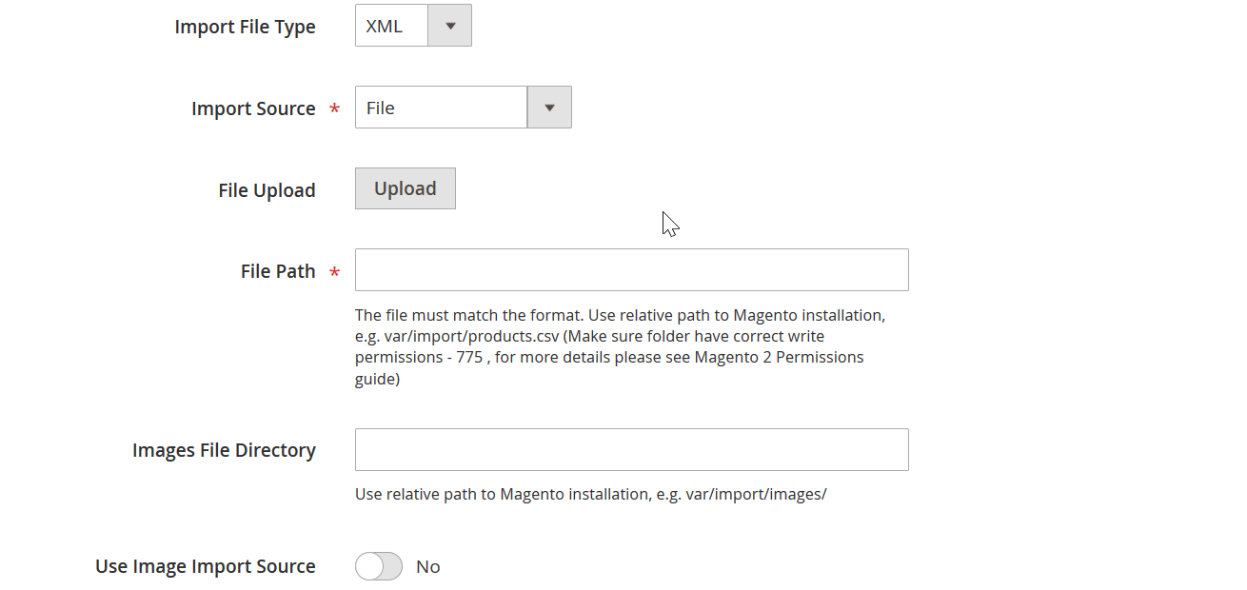
Task: Select the File value box of Import Source
Action: 441,108
